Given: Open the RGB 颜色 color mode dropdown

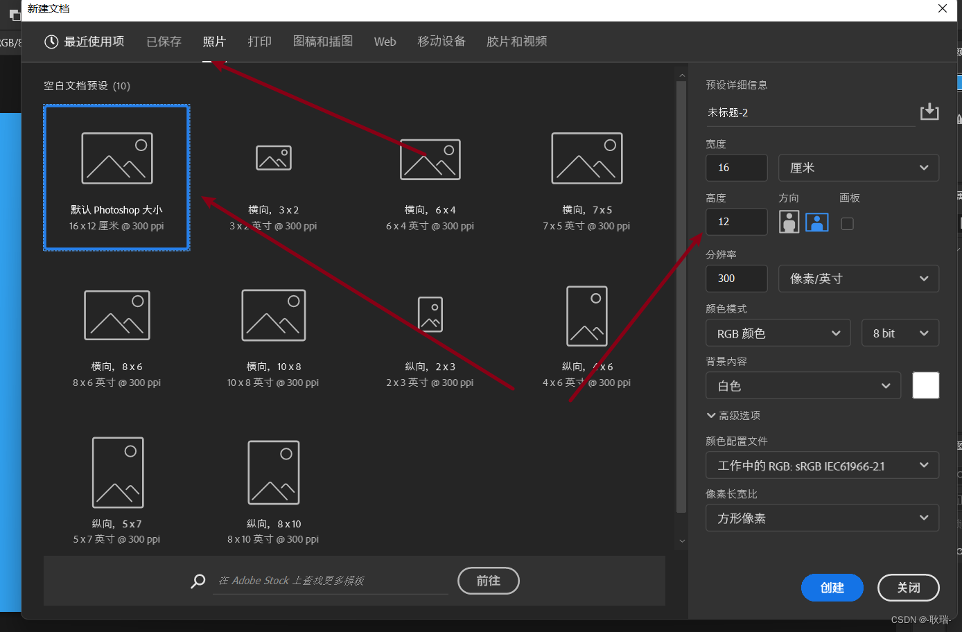Looking at the screenshot, I should coord(778,333).
